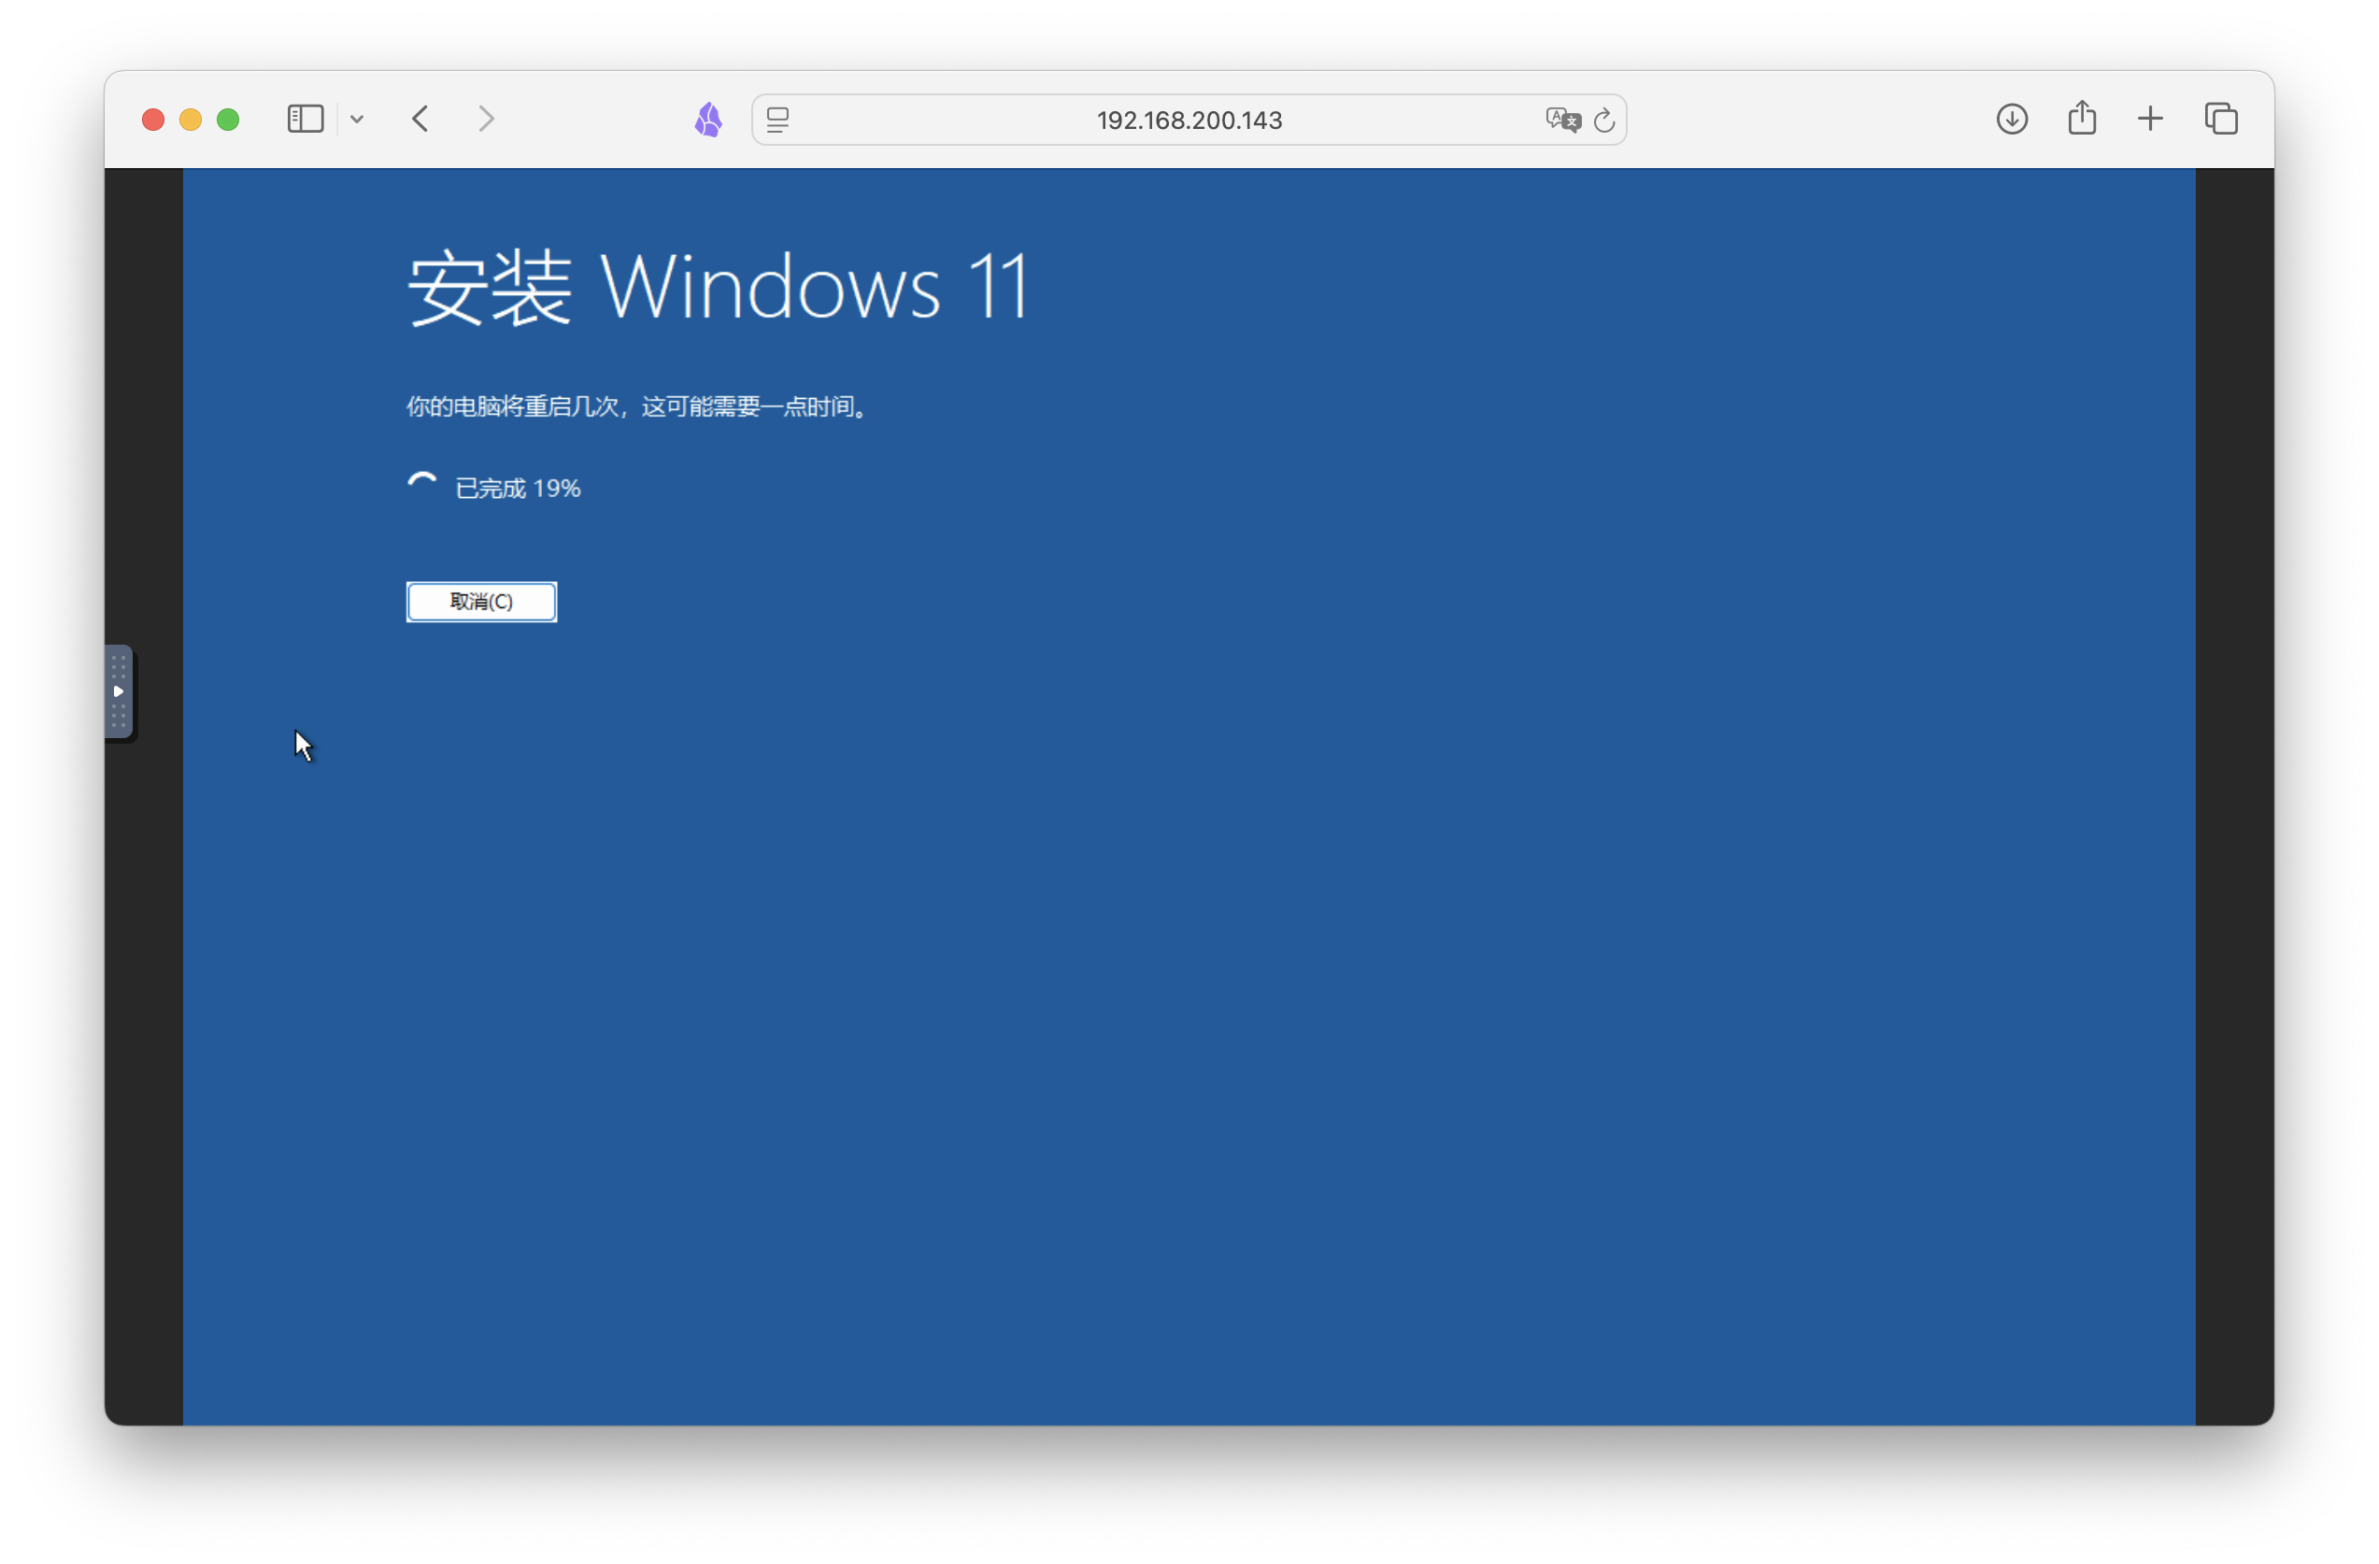Viewport: 2379px width, 1564px height.
Task: Cancel installation with the 取消(C) button
Action: pos(482,602)
